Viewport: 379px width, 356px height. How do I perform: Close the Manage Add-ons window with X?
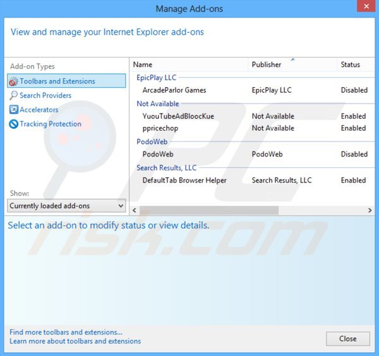[x=366, y=6]
